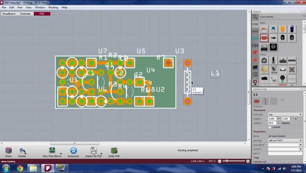Select the mystery part question mark icon
The image size is (306, 173).
pyautogui.click(x=273, y=47)
